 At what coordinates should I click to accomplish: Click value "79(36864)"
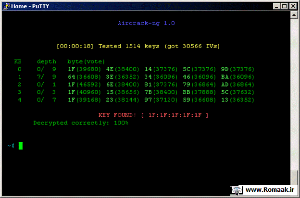click(x=199, y=85)
